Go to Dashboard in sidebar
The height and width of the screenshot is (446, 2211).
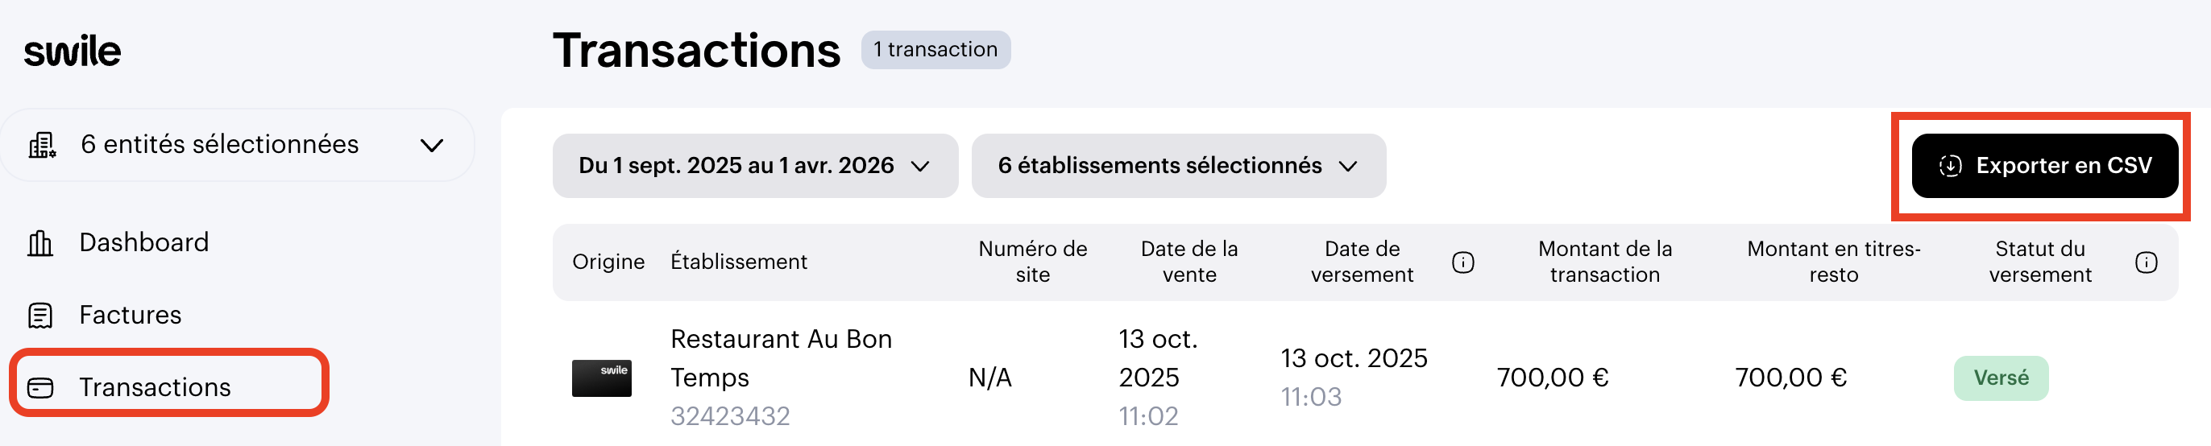click(x=144, y=243)
